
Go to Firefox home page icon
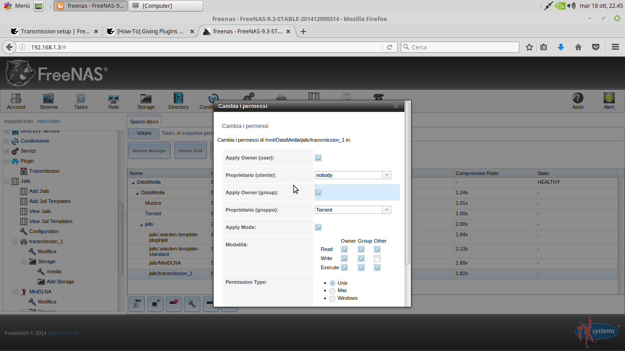pyautogui.click(x=578, y=47)
